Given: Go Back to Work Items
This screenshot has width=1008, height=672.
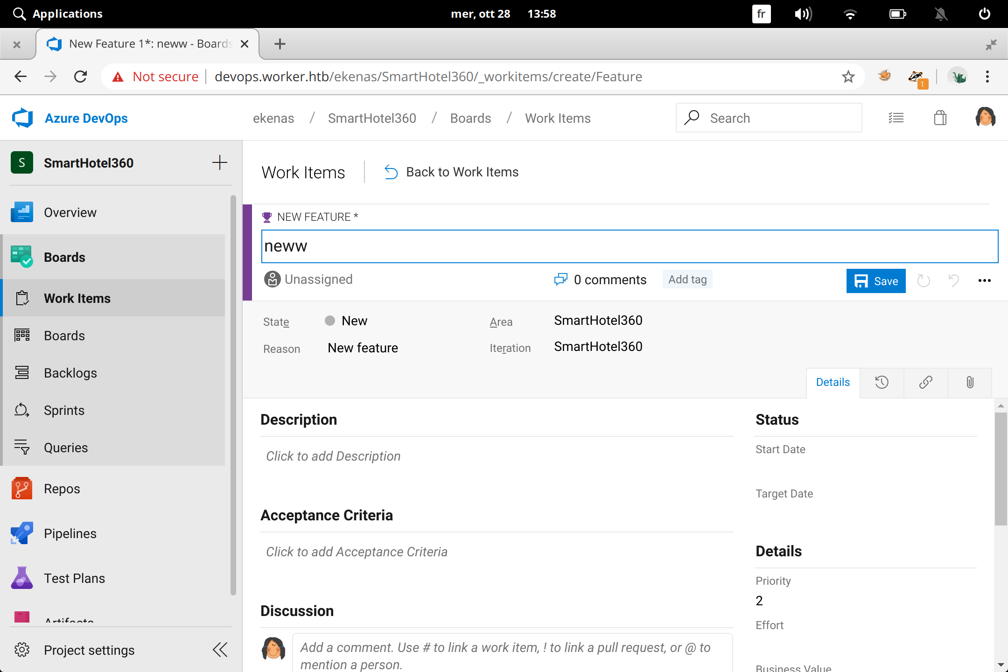Looking at the screenshot, I should click(x=451, y=172).
